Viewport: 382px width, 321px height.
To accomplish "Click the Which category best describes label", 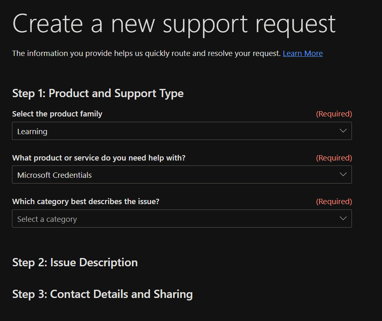I will coord(86,202).
